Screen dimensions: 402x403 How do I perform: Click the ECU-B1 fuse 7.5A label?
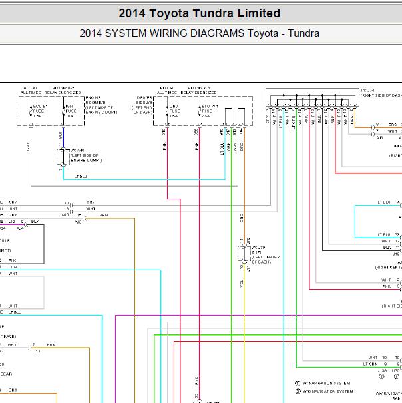pyautogui.click(x=40, y=111)
